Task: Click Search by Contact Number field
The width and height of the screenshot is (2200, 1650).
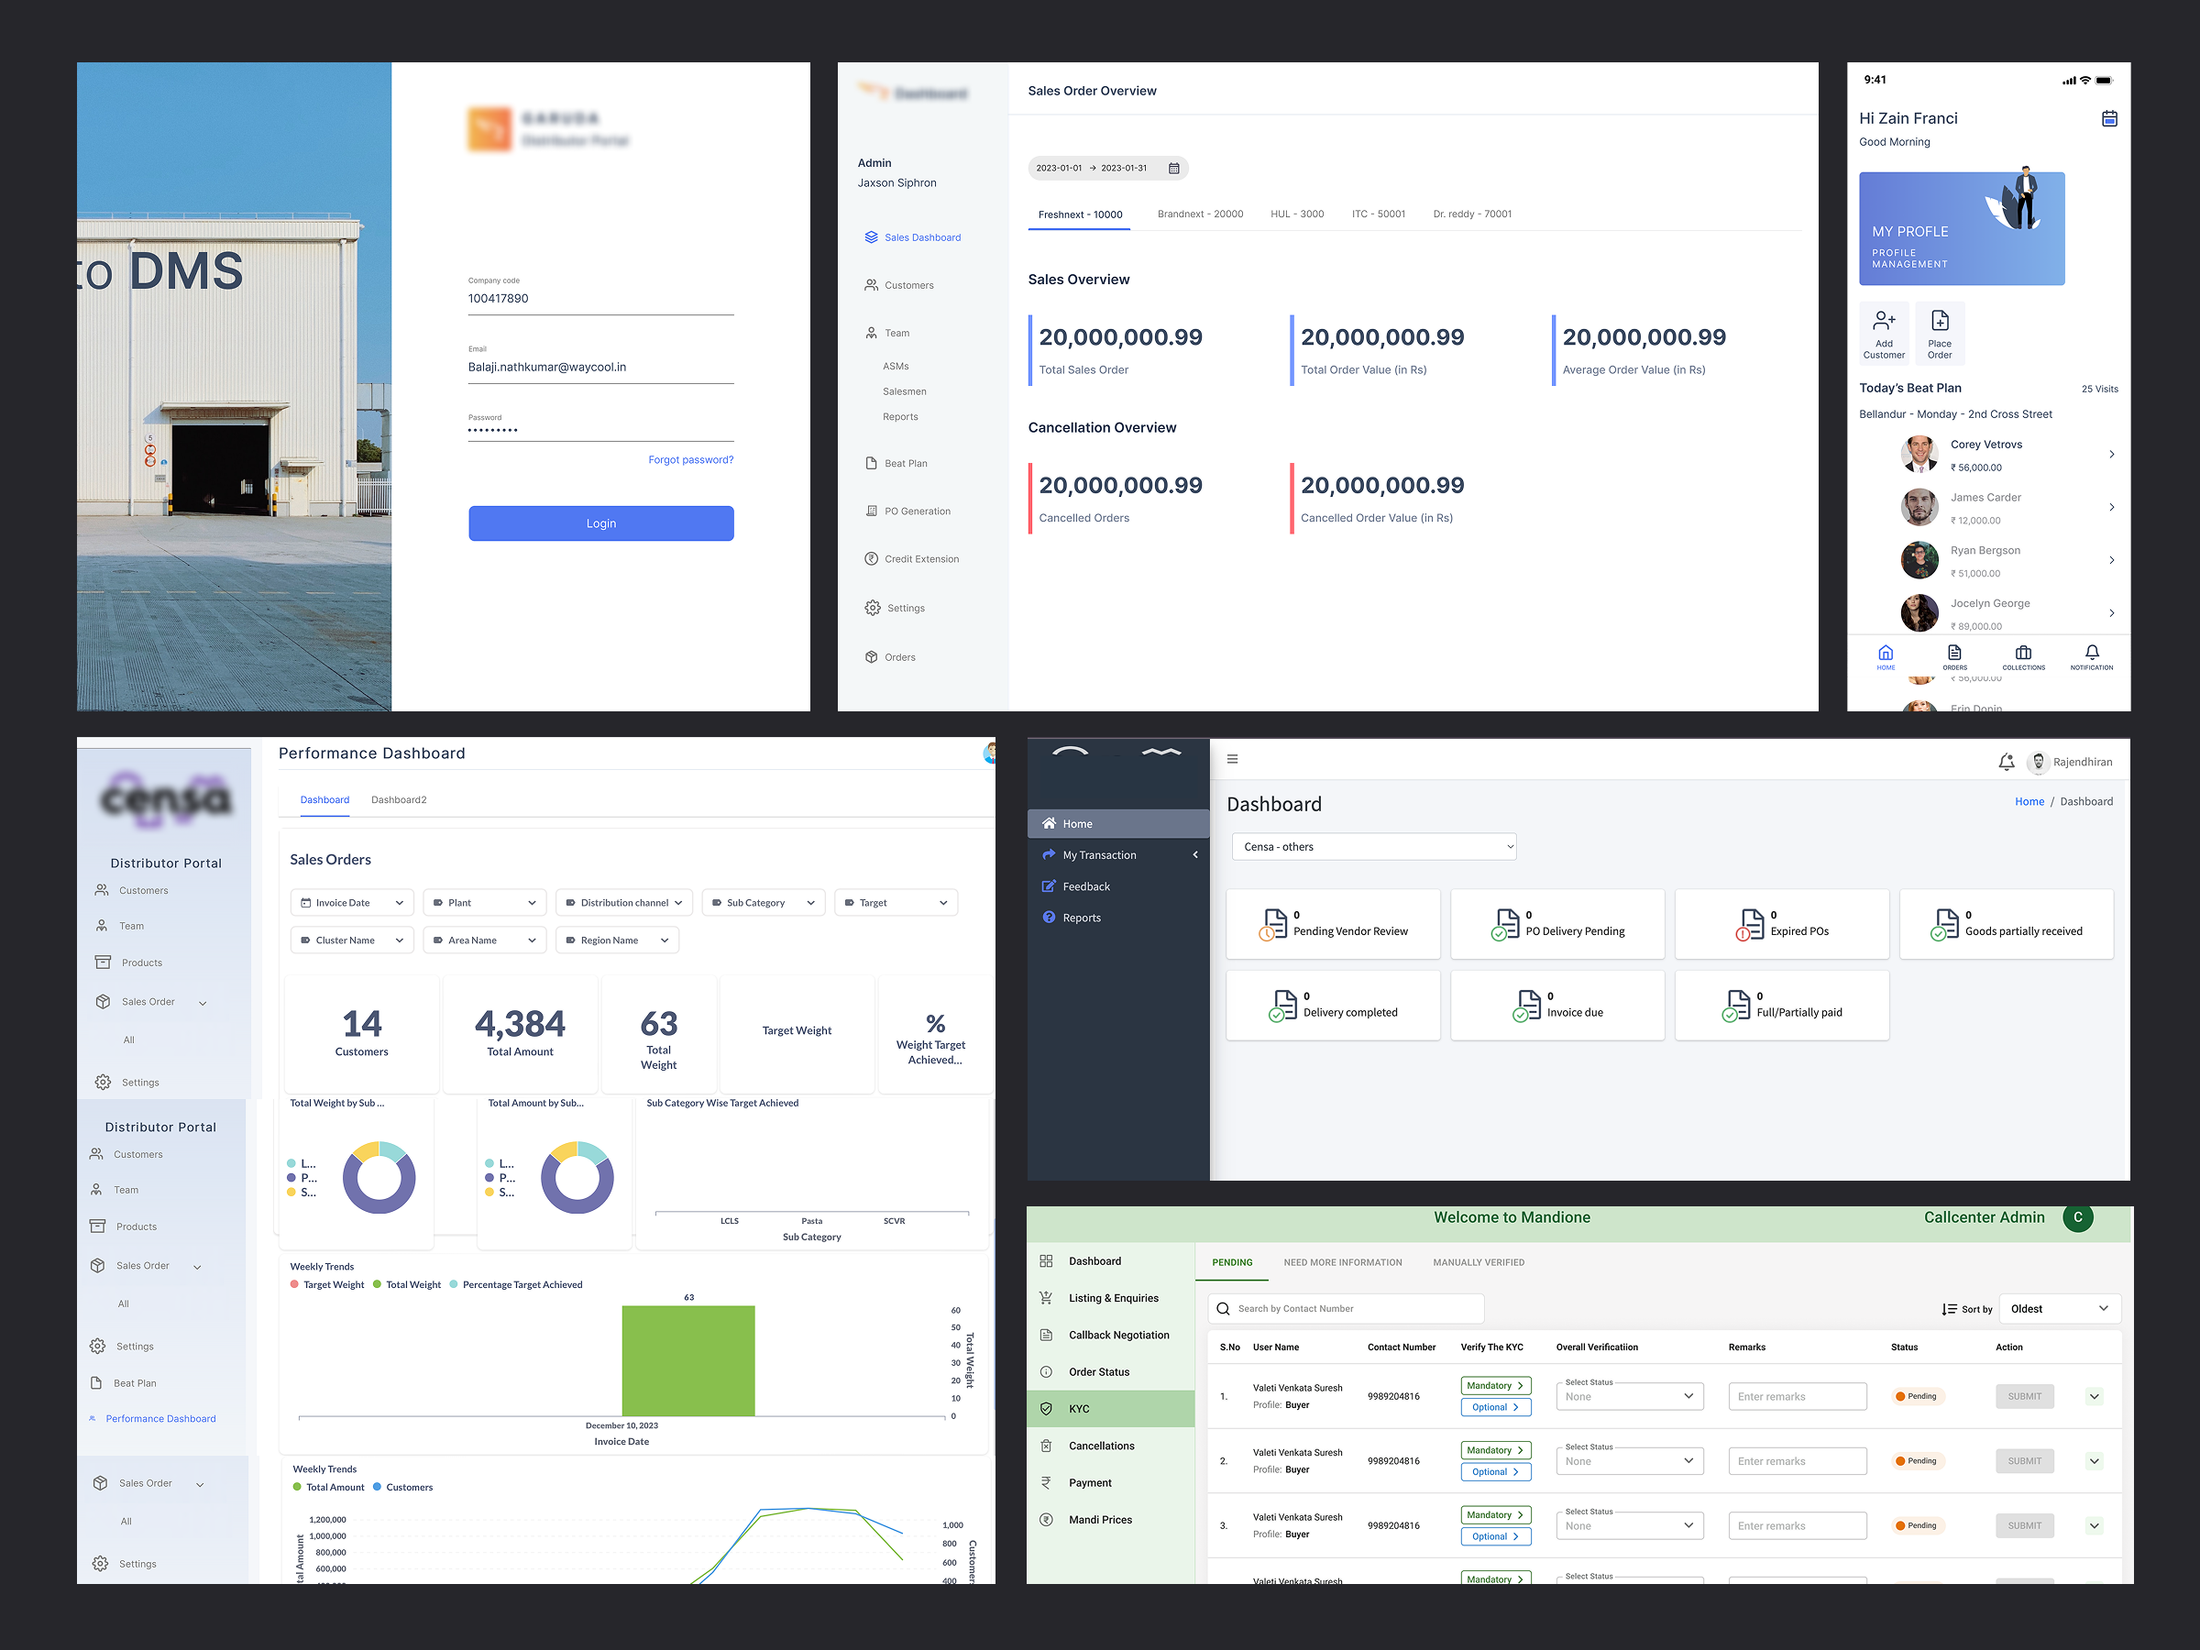Action: pyautogui.click(x=1346, y=1309)
